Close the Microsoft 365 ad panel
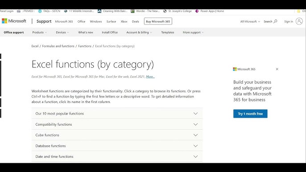 point(277,69)
